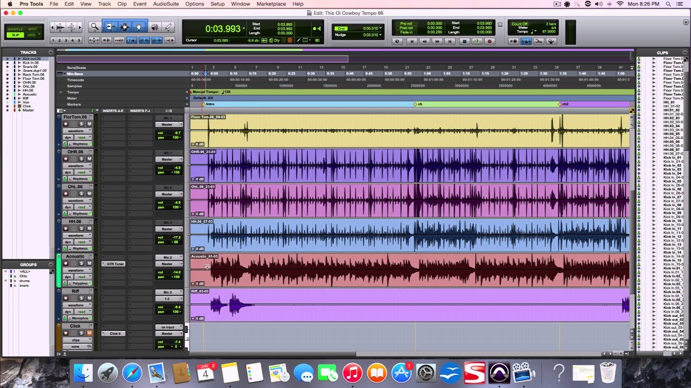Image resolution: width=691 pixels, height=388 pixels.
Task: Click the Click II insert button
Action: 113,334
